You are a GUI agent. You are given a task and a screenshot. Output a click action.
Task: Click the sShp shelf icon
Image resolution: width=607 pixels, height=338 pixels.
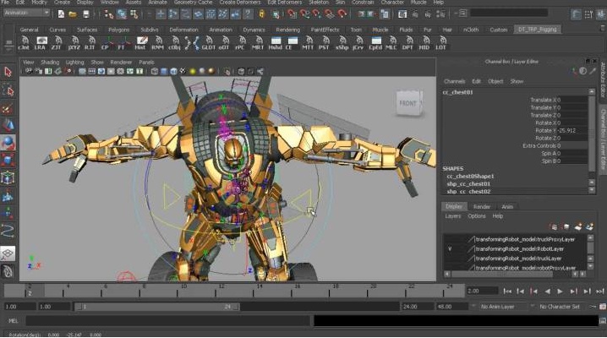pyautogui.click(x=342, y=43)
